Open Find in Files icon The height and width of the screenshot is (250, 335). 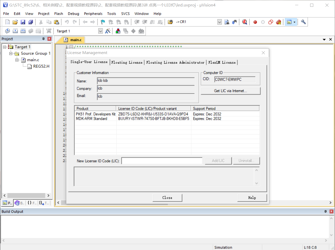170,22
